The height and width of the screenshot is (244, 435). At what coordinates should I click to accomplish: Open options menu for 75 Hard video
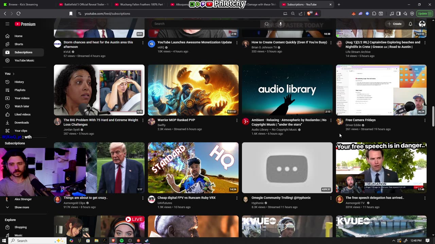coord(143,120)
